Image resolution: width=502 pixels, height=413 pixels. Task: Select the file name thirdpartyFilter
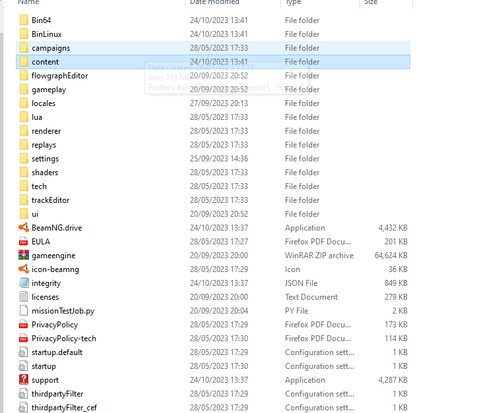(x=57, y=394)
